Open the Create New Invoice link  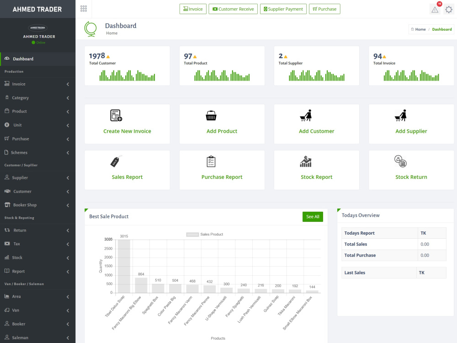point(127,131)
